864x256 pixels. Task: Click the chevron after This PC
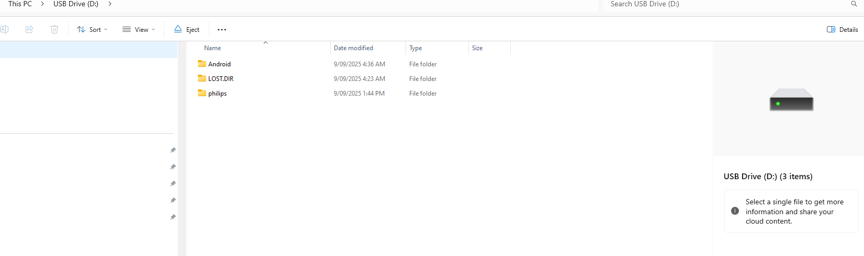pyautogui.click(x=42, y=4)
